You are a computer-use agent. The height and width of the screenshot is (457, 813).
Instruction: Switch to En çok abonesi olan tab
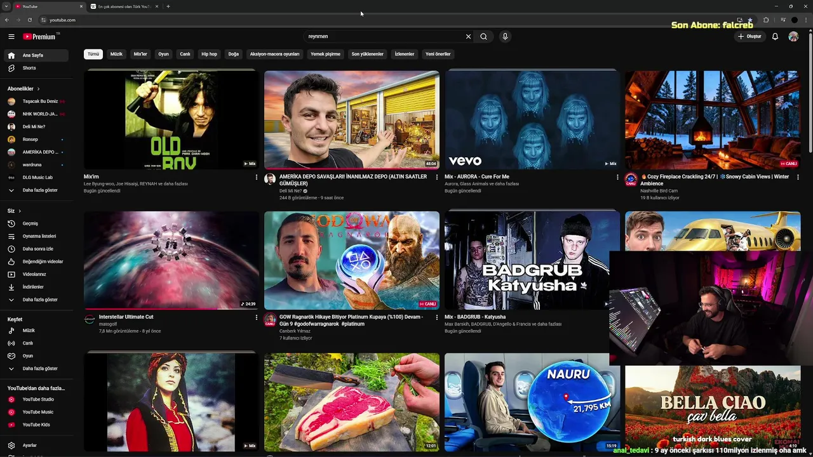point(124,6)
